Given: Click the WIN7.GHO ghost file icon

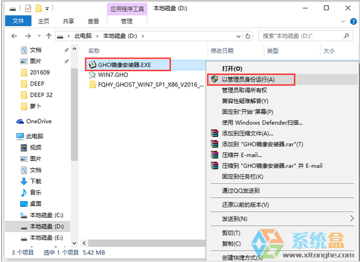Looking at the screenshot, I should [x=93, y=75].
